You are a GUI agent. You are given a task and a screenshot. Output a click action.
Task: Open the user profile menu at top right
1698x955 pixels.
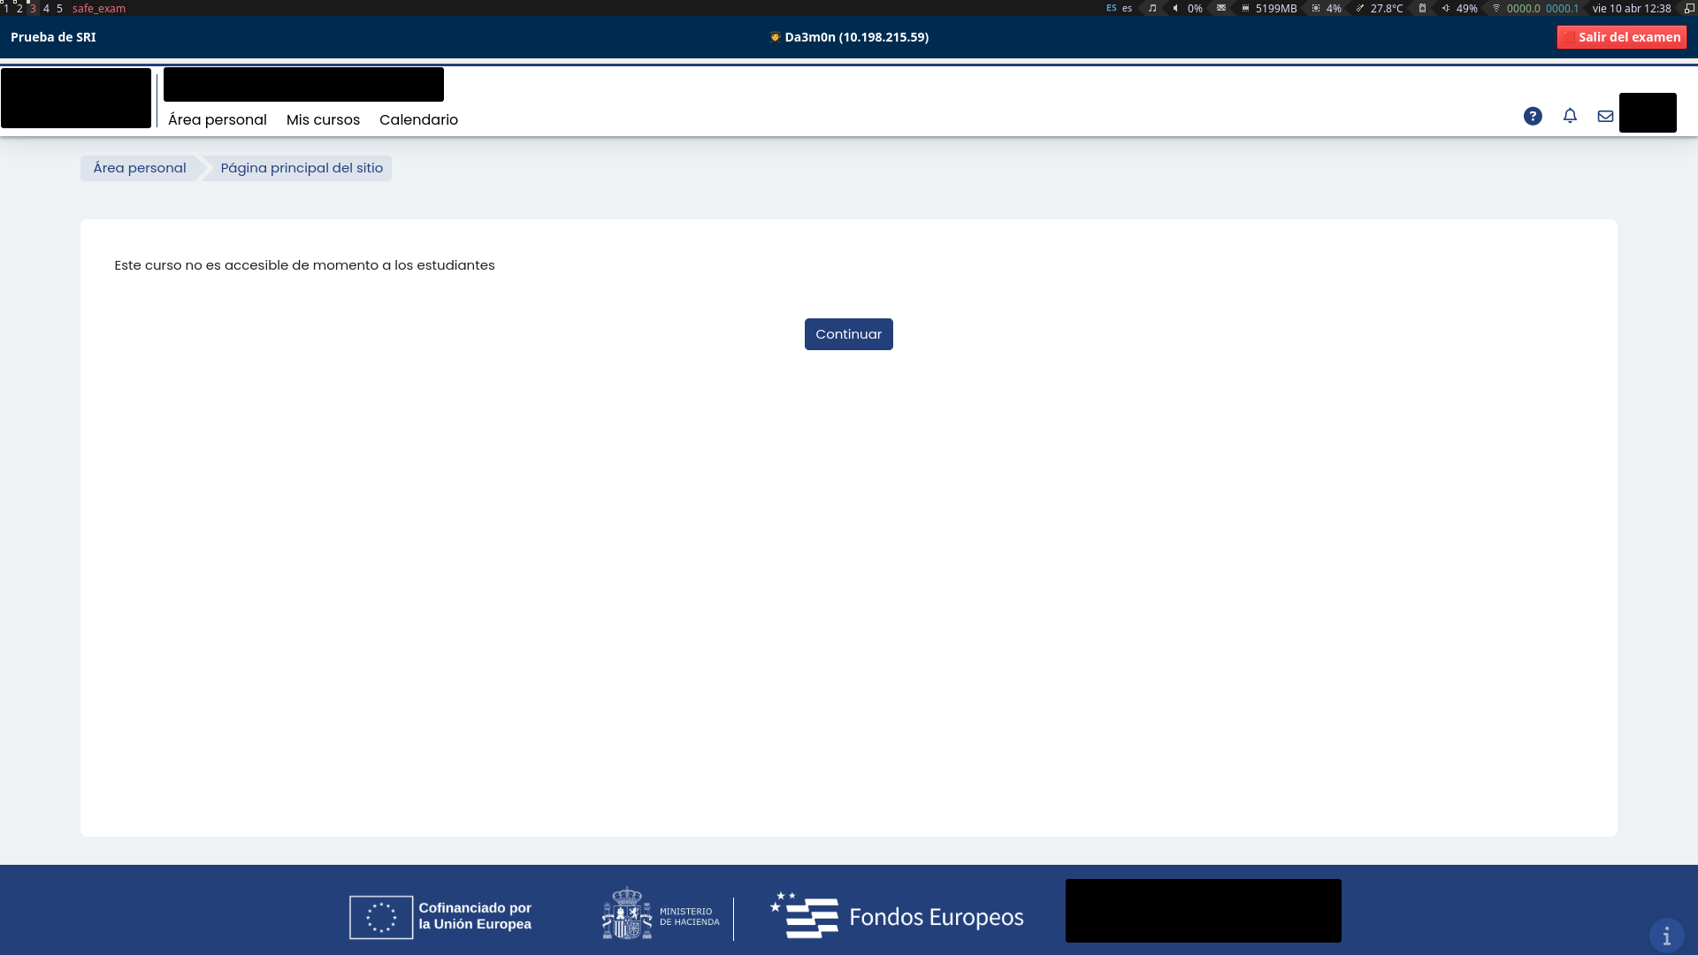tap(1647, 113)
